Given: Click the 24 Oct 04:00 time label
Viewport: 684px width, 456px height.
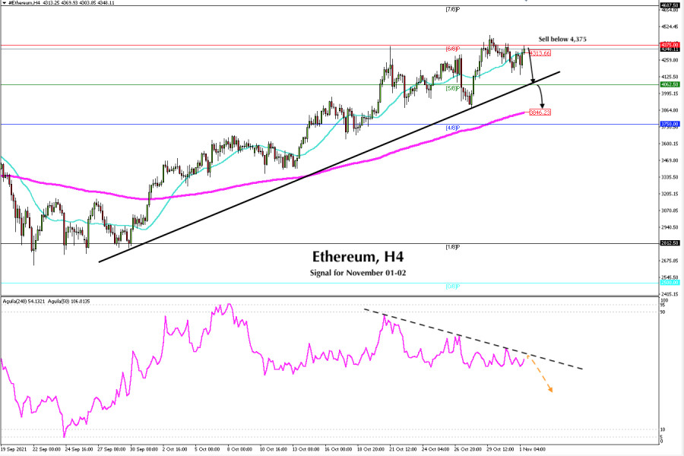Looking at the screenshot, I should pyautogui.click(x=435, y=449).
